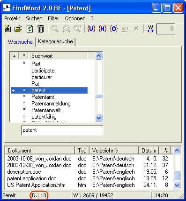Click the search word input containing patent

[62, 130]
